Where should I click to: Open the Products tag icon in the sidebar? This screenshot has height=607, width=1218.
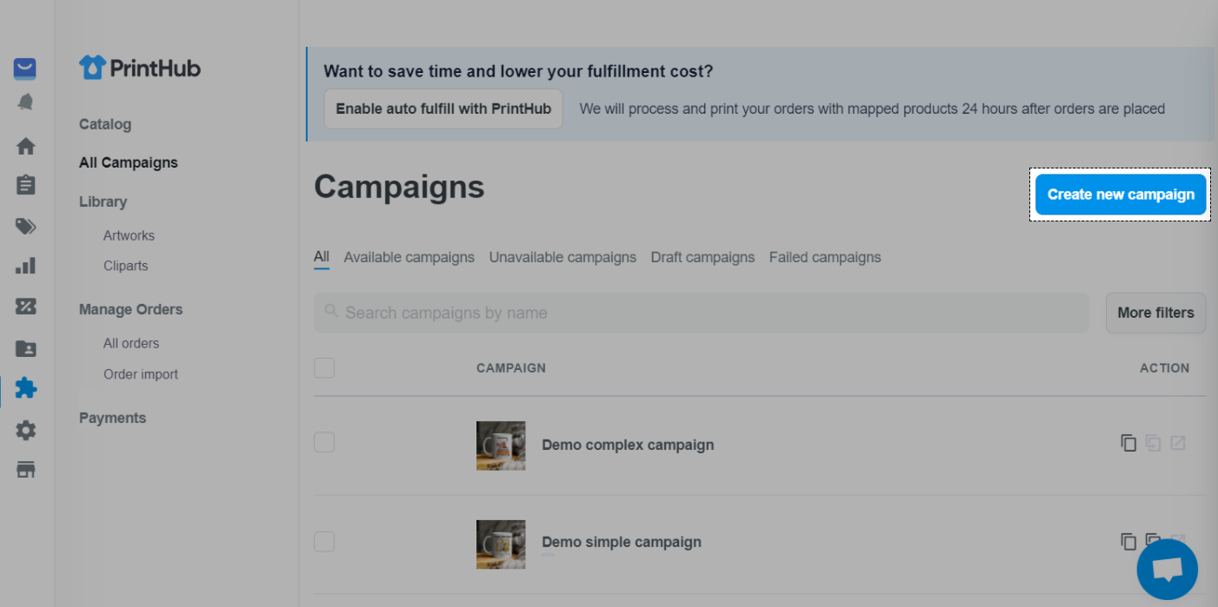tap(26, 226)
